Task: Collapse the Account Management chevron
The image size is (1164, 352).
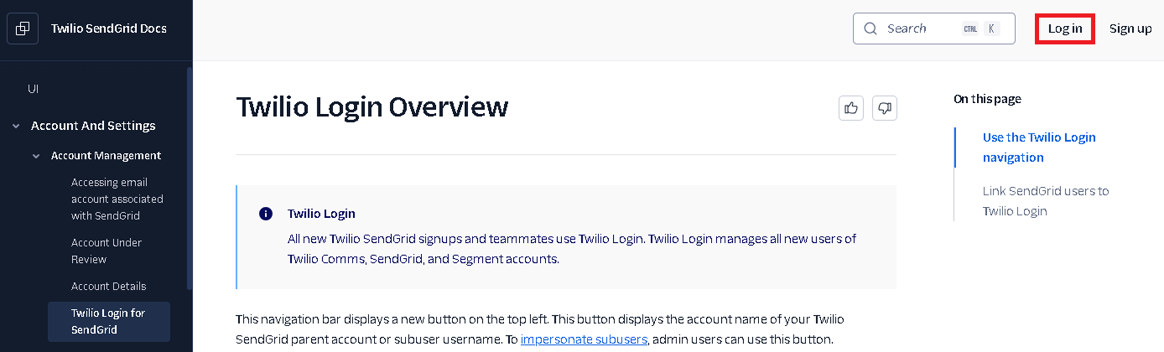Action: pyautogui.click(x=36, y=156)
